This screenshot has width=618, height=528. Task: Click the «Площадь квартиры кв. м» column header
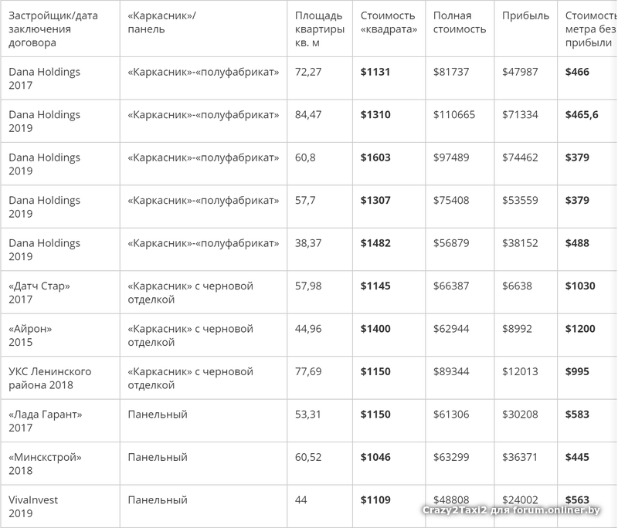click(319, 29)
